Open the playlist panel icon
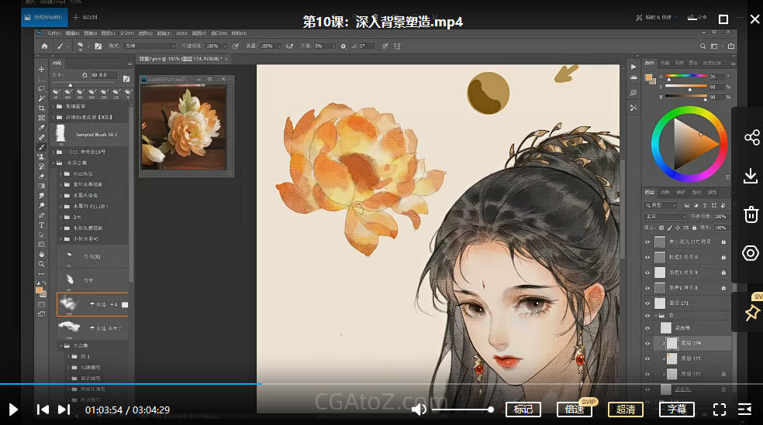 (x=744, y=410)
